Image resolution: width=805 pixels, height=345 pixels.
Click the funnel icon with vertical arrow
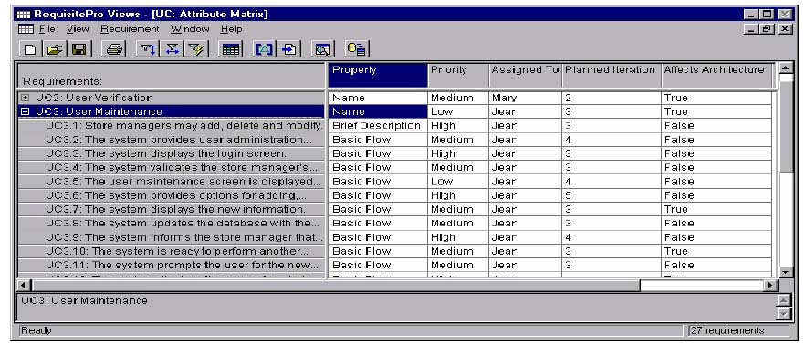[x=148, y=49]
